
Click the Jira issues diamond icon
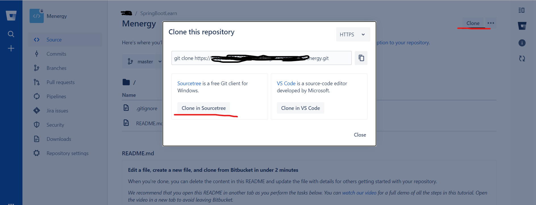pyautogui.click(x=36, y=110)
